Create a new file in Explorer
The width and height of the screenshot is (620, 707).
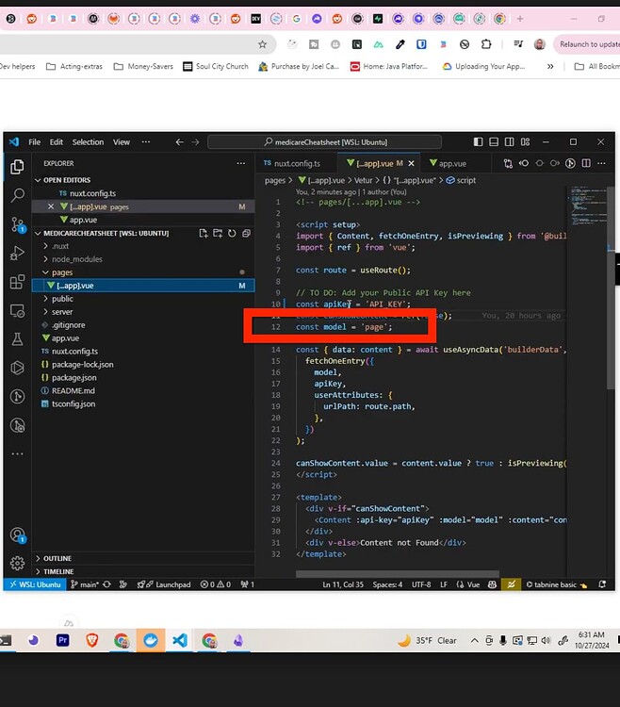click(x=204, y=233)
